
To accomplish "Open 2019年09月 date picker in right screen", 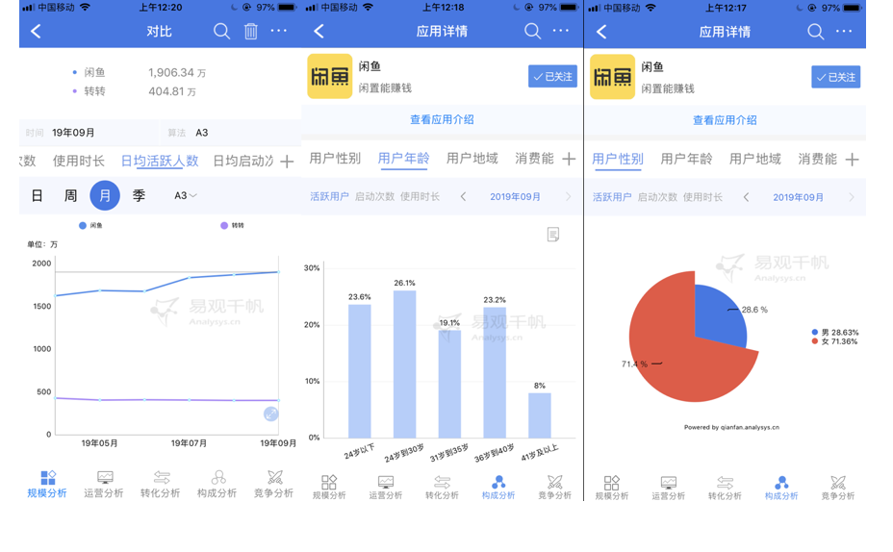I will click(x=798, y=197).
